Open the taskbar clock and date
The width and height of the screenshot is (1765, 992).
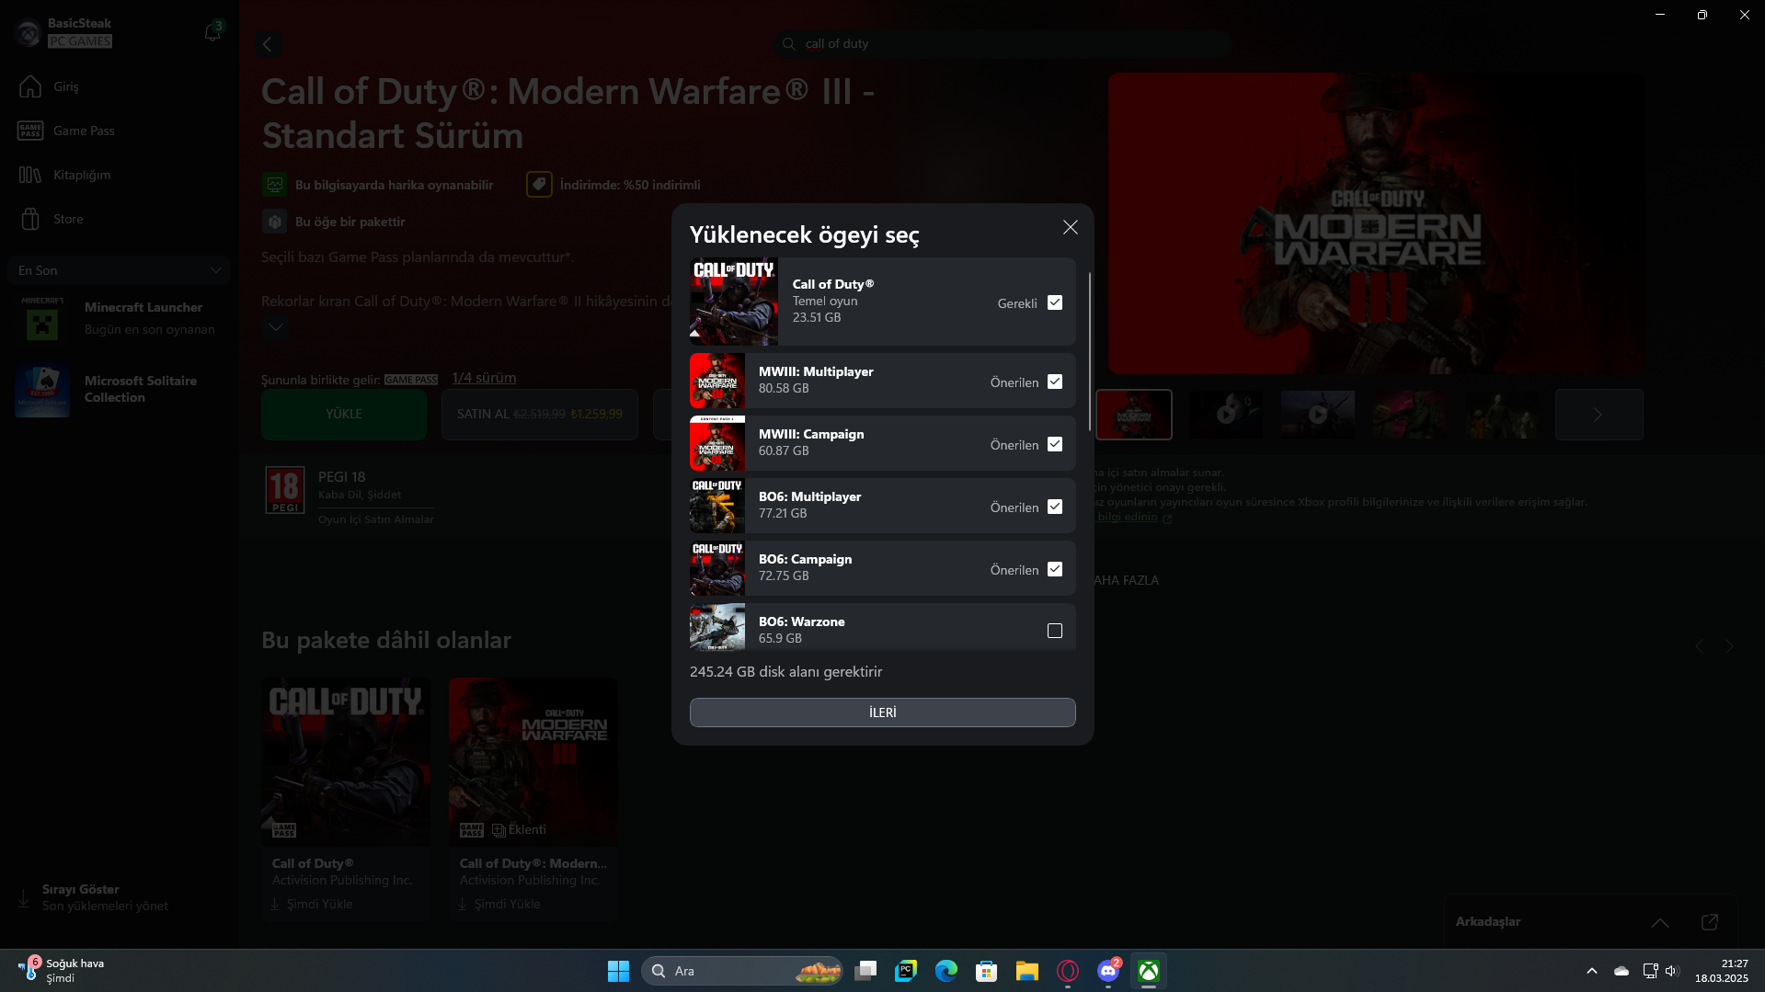click(1722, 971)
